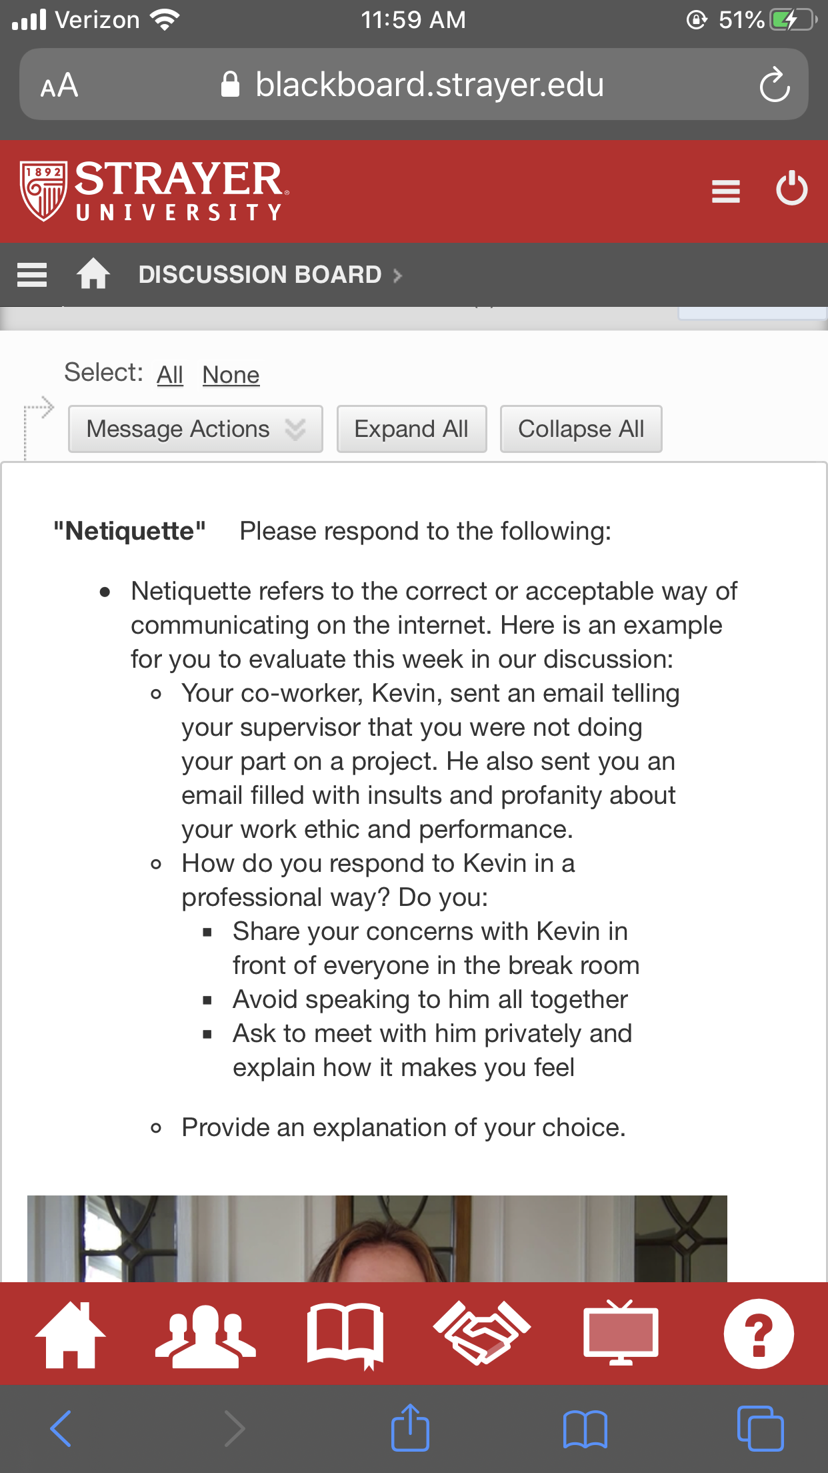This screenshot has width=828, height=1473.
Task: Tap the Safari reload page icon
Action: coord(775,85)
